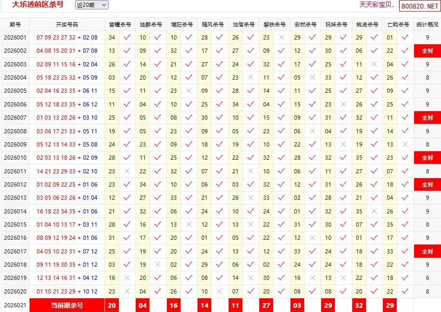Screen dimensions: 441x312
Task: Click the gray cross for 昔瞳杀号 in row 2026019
Action: coord(126,278)
